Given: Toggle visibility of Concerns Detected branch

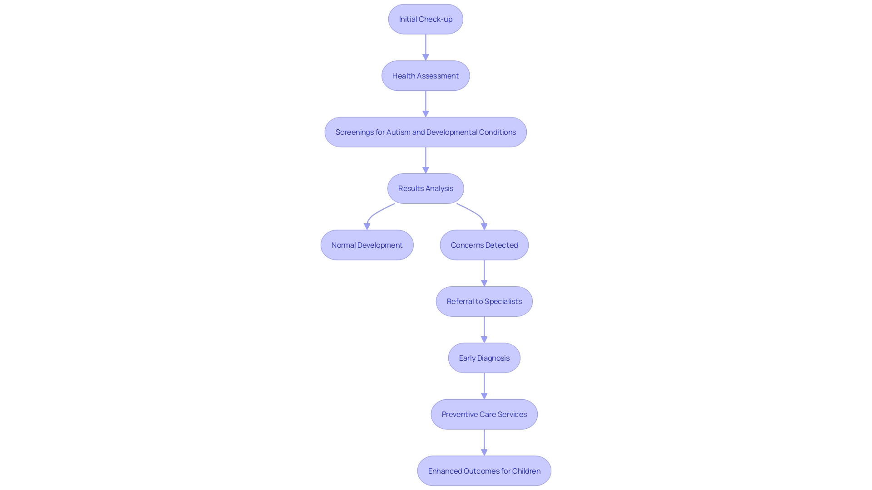Looking at the screenshot, I should (484, 245).
